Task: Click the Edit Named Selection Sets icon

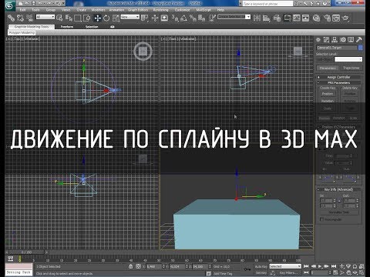Action: click(x=212, y=18)
